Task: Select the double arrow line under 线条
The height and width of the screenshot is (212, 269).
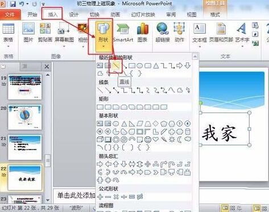Action: click(x=116, y=90)
